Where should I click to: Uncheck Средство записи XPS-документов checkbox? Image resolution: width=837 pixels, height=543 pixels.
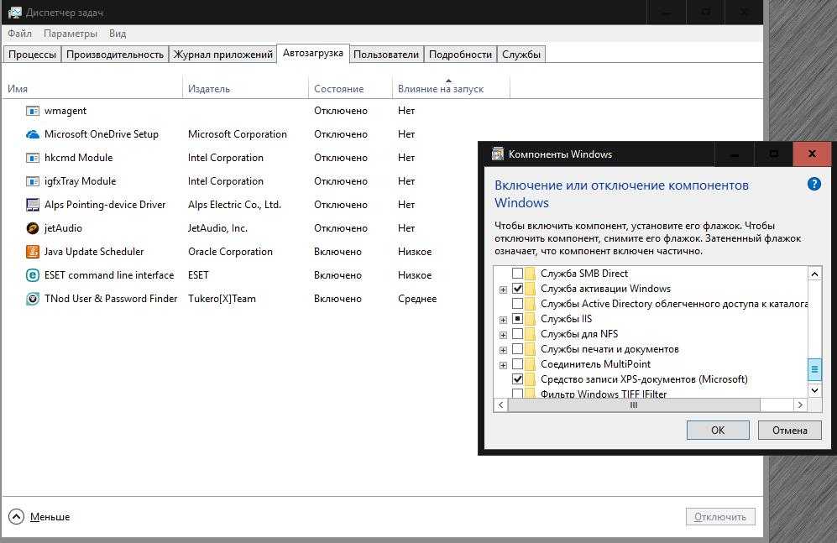518,379
